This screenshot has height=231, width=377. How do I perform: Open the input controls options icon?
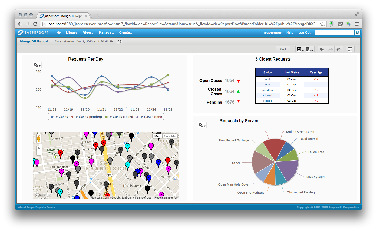(350, 49)
